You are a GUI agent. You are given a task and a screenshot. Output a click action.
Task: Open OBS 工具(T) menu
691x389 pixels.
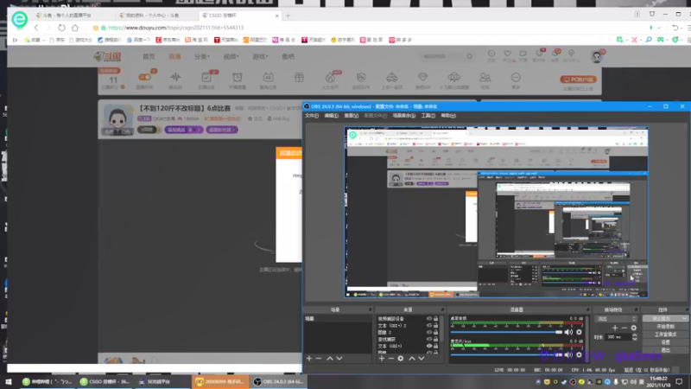tap(428, 116)
